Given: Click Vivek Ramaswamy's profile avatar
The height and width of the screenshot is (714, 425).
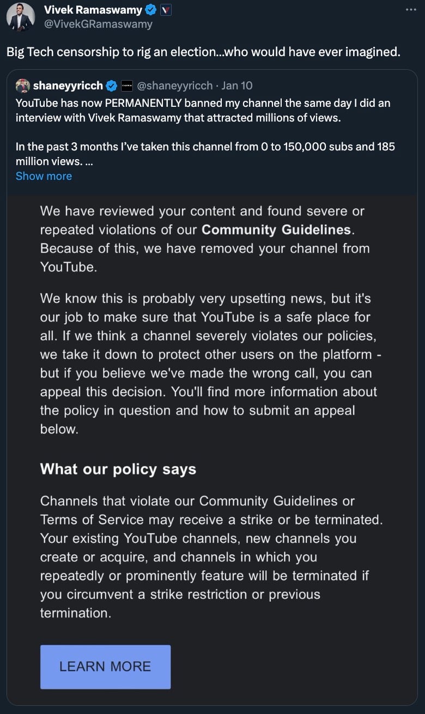Looking at the screenshot, I should 21,17.
